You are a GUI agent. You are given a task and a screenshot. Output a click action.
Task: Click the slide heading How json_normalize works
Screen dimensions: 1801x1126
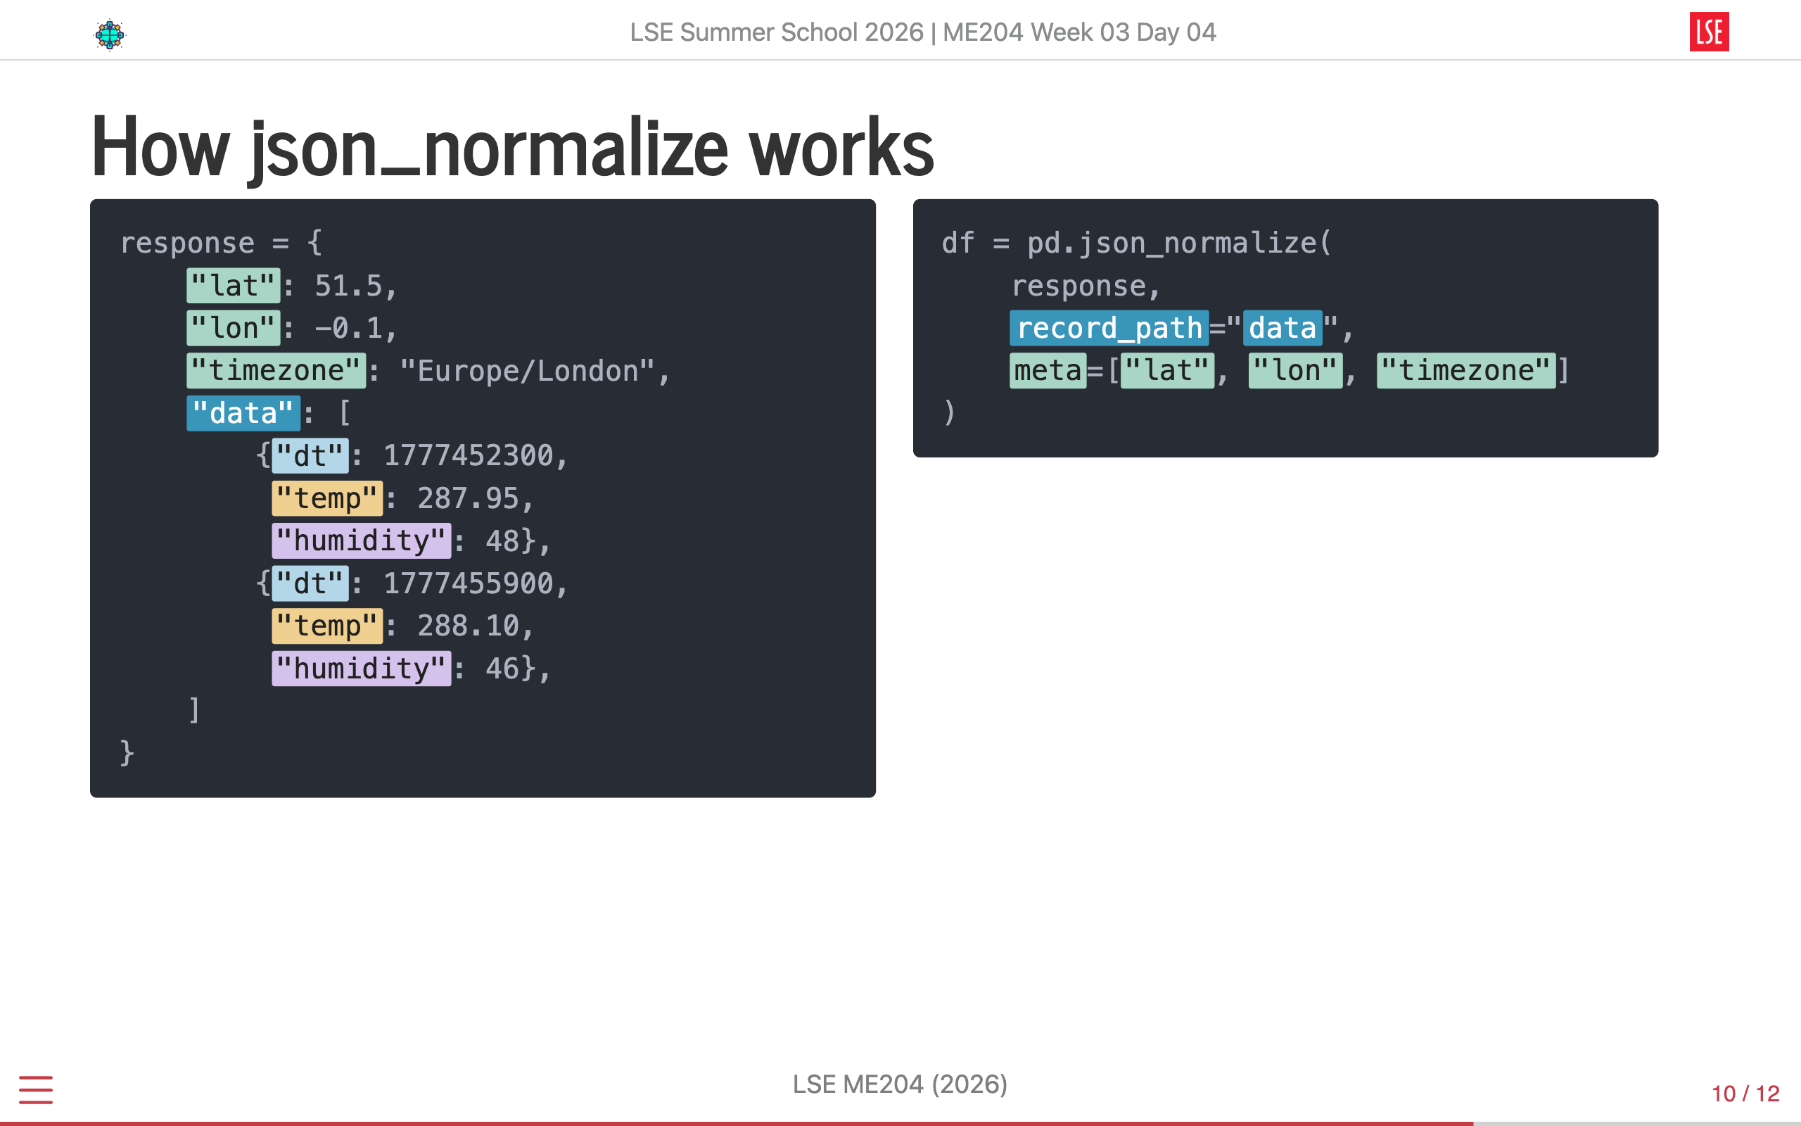pos(512,148)
